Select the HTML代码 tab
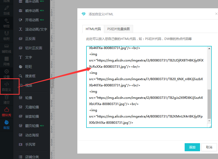The height and width of the screenshot is (159, 218). coord(93,29)
